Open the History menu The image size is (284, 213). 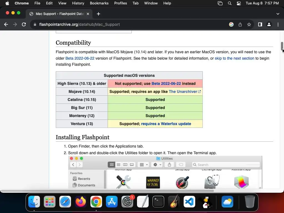pos(78,3)
